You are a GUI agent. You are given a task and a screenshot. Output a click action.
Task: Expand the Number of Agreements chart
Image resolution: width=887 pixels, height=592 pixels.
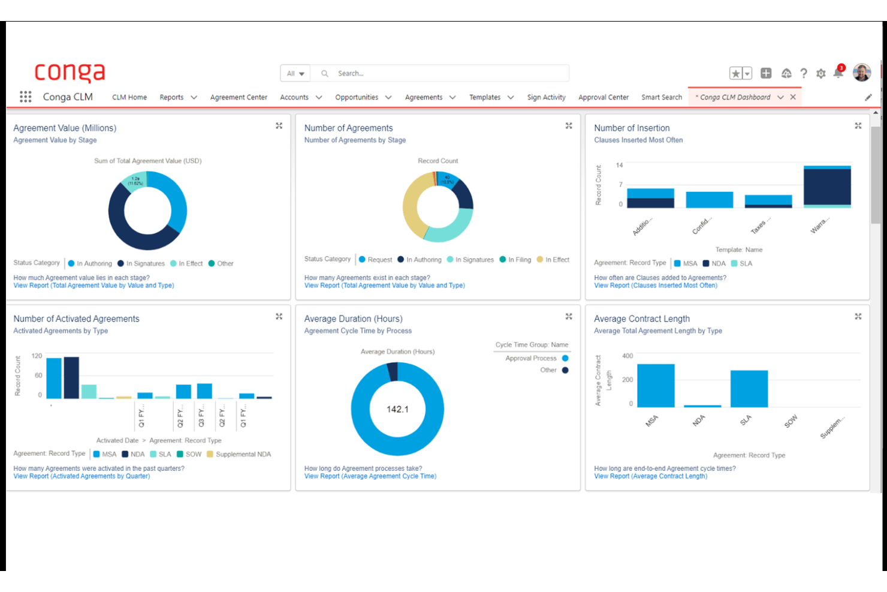pyautogui.click(x=569, y=126)
